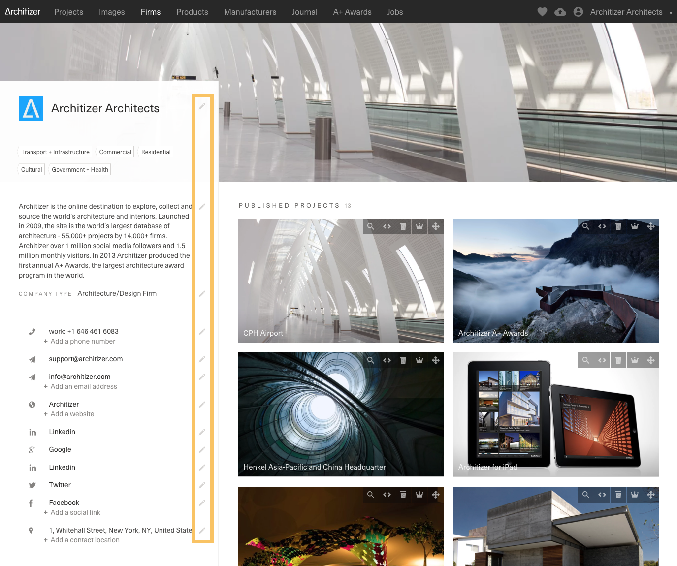Image resolution: width=677 pixels, height=566 pixels.
Task: Select the Government + Health tag
Action: coord(80,170)
